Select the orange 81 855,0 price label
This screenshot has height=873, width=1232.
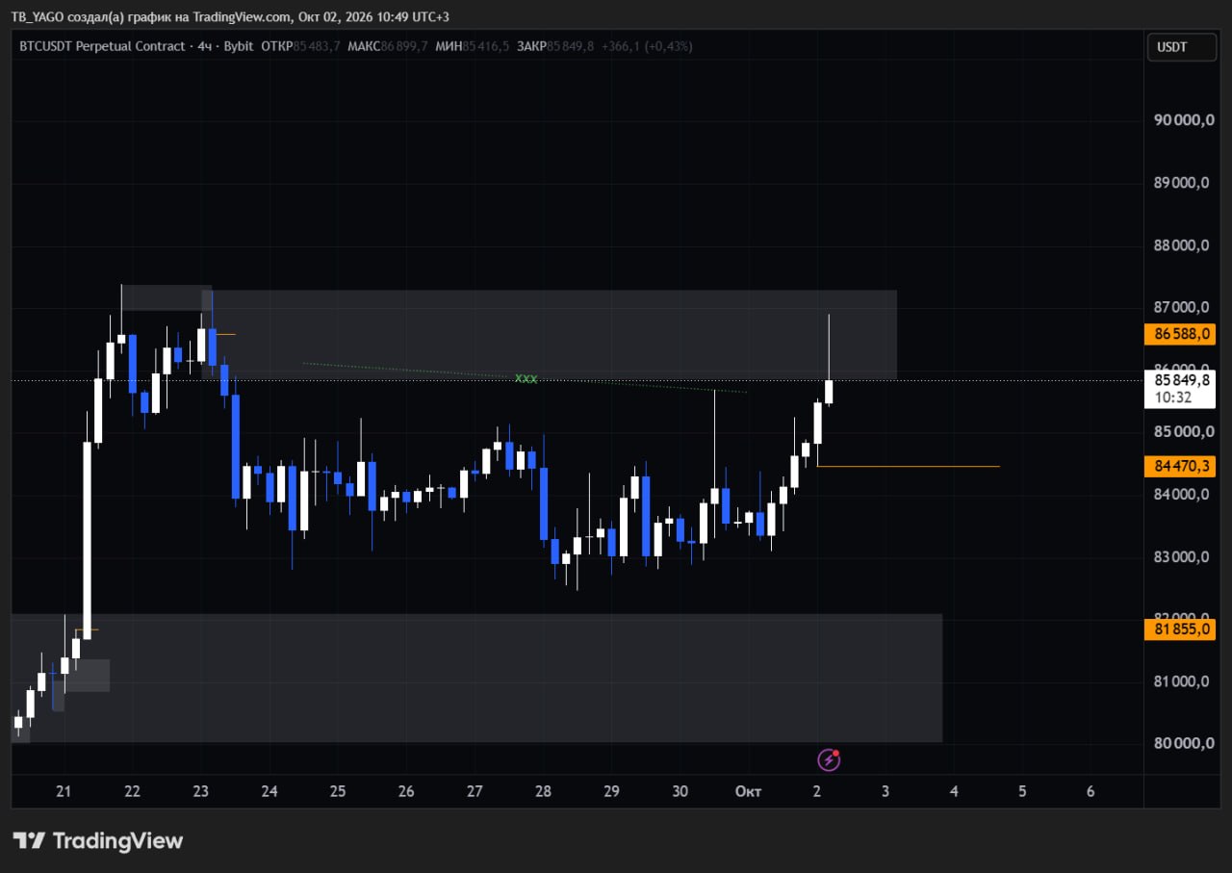(1180, 629)
